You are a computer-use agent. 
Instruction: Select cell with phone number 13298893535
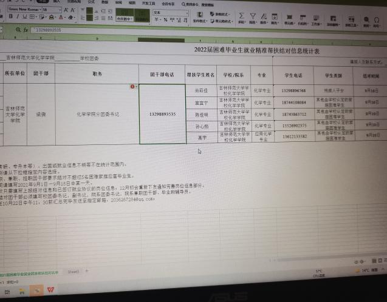(162, 114)
